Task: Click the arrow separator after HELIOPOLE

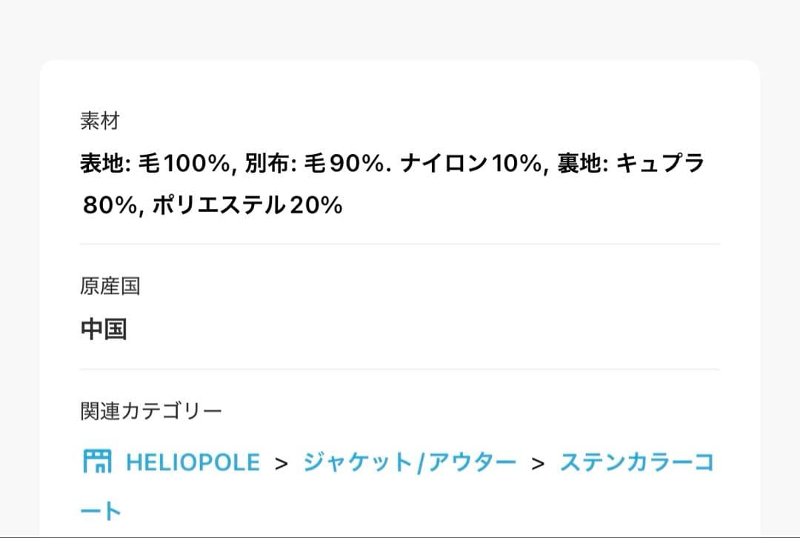Action: coord(281,464)
